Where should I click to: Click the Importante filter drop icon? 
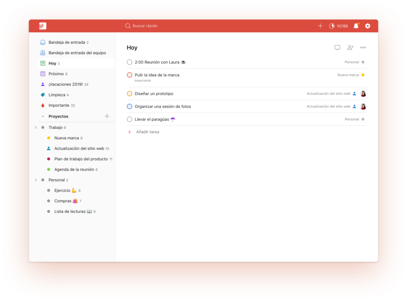pyautogui.click(x=43, y=105)
